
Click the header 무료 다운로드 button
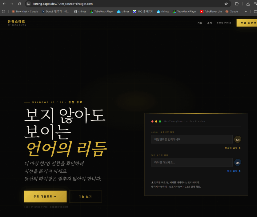247,23
